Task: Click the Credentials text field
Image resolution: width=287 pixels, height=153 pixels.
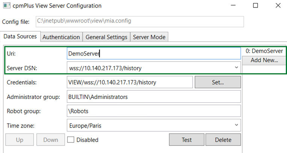Action: click(x=130, y=82)
